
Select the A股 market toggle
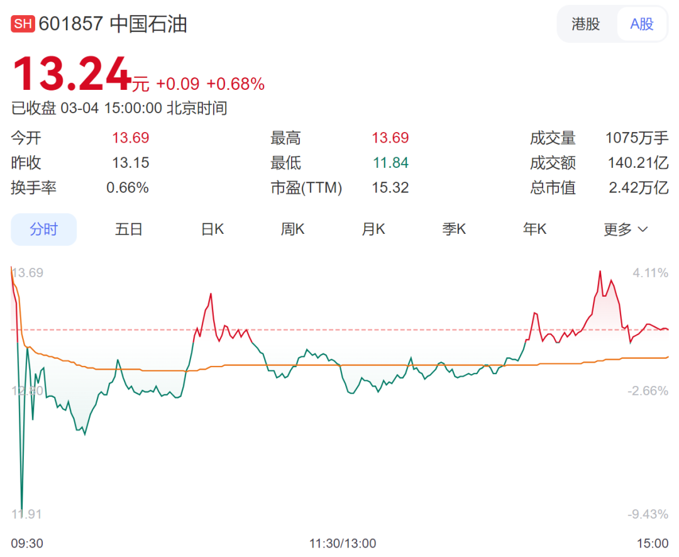coord(641,25)
